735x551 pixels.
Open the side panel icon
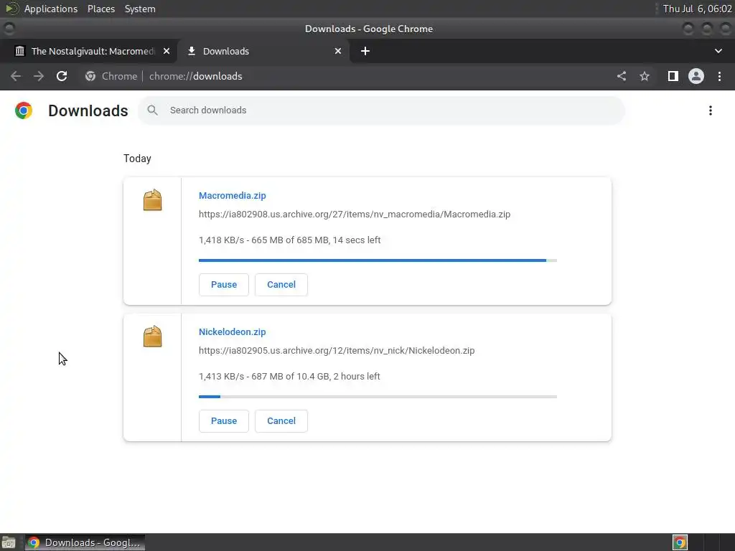coord(673,76)
